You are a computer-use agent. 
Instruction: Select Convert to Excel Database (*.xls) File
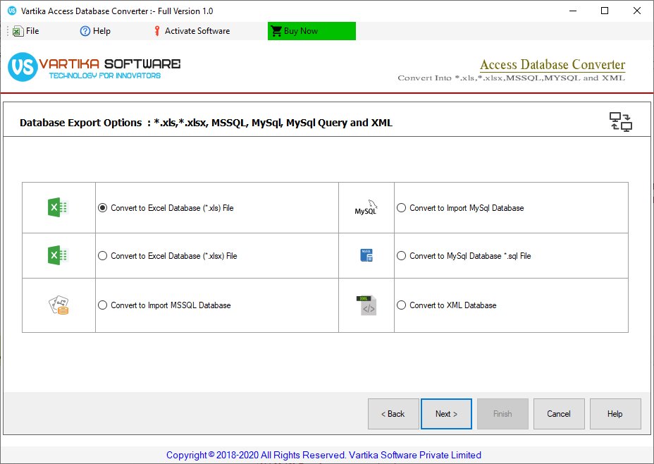(x=166, y=208)
